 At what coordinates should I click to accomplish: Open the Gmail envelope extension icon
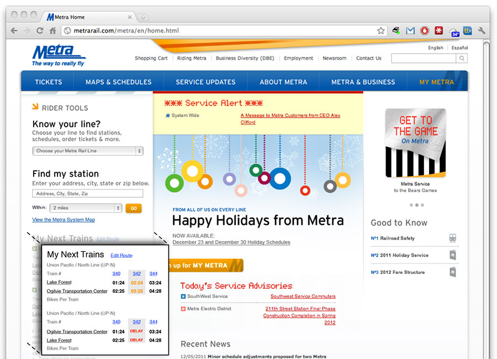[410, 31]
